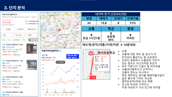
Task: Open the 마포자이더센트리지 104동 listing title
Action: tap(14, 77)
